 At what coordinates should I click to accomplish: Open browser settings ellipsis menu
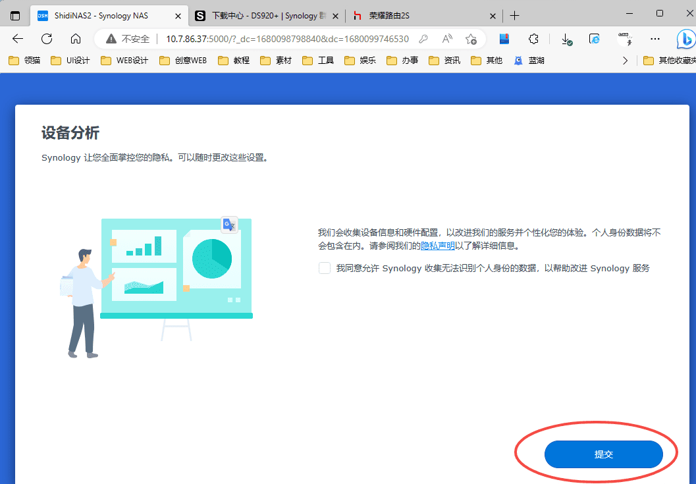(x=655, y=39)
